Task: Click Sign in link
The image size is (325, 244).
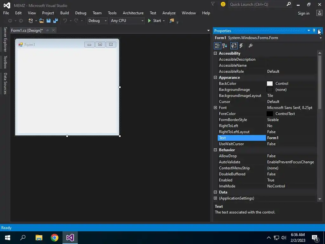Action: pos(303,13)
